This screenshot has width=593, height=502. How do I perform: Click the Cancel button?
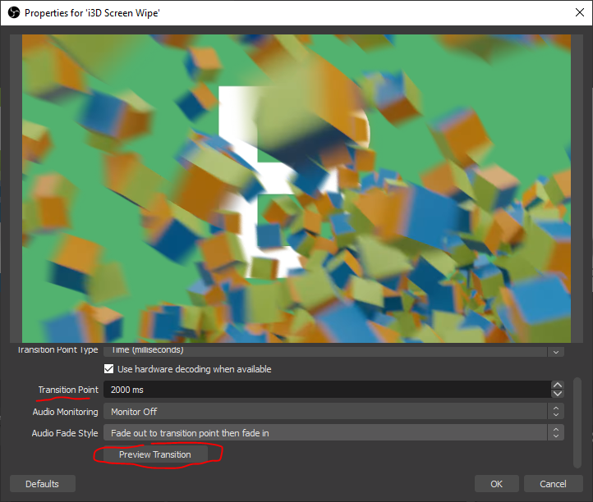(553, 484)
